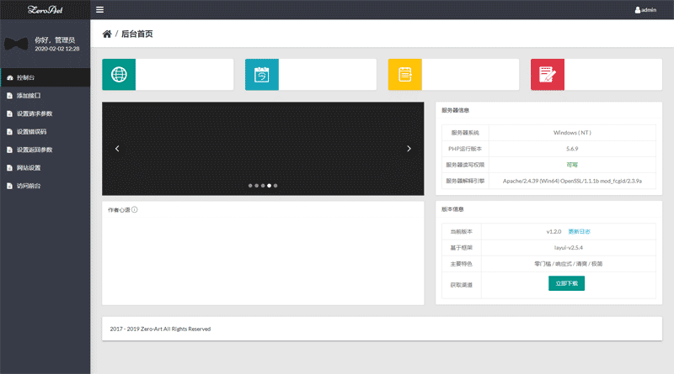
Task: Toggle the hamburger sidebar menu icon
Action: (99, 10)
